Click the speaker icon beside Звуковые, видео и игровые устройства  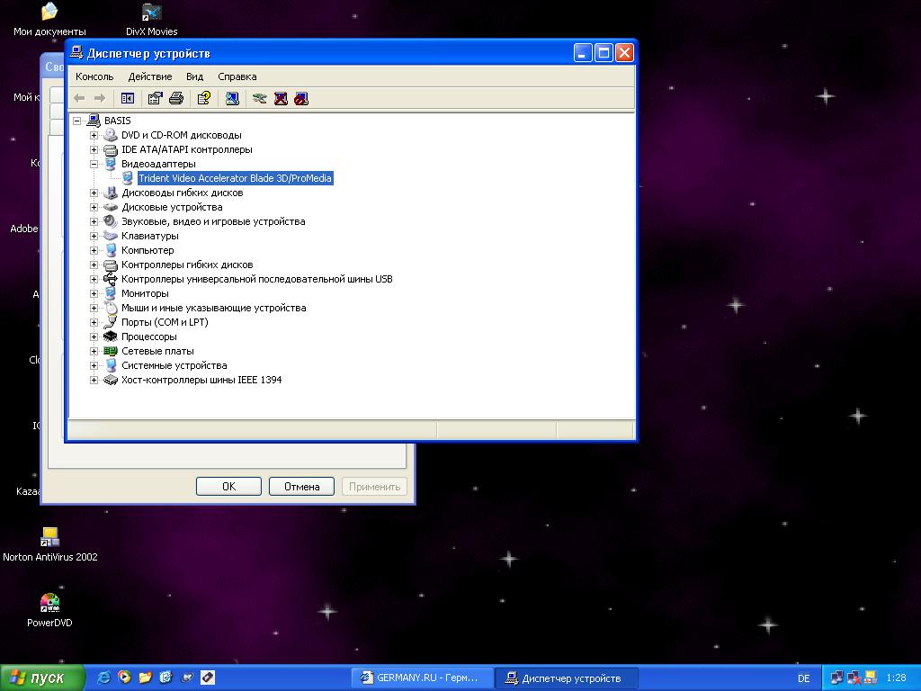[111, 221]
